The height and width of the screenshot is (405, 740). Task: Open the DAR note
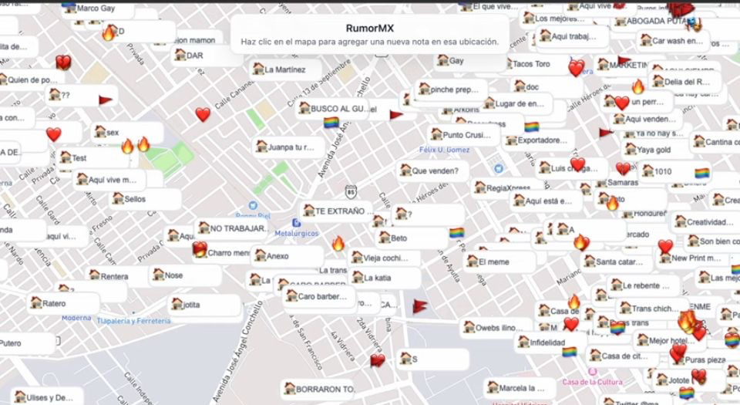click(207, 56)
